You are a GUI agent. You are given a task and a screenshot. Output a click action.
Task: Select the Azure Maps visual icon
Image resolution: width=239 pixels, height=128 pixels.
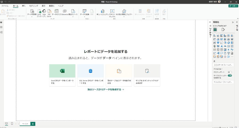221,46
